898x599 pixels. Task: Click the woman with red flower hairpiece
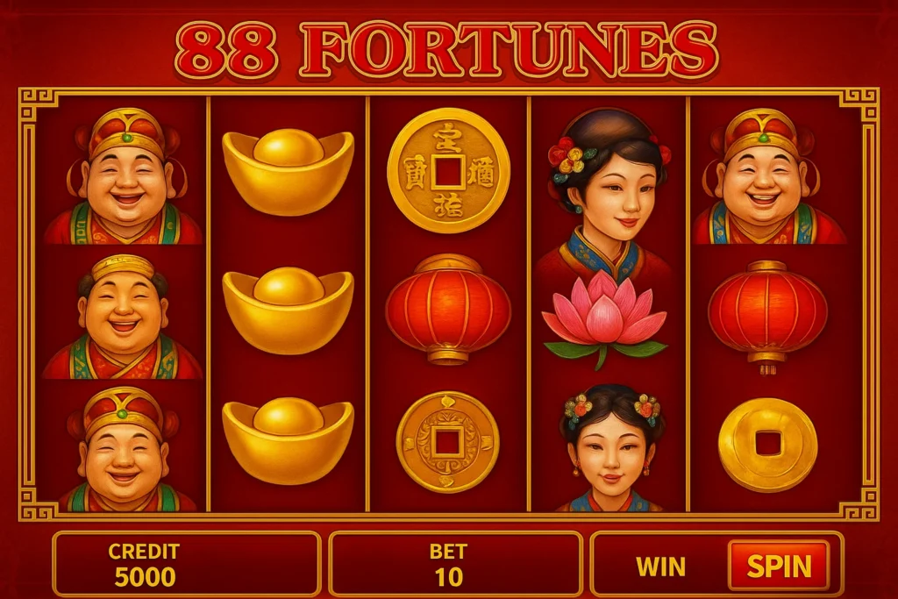click(609, 195)
